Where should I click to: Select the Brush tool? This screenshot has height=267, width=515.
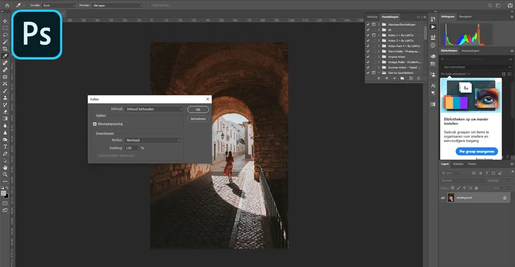(x=5, y=91)
